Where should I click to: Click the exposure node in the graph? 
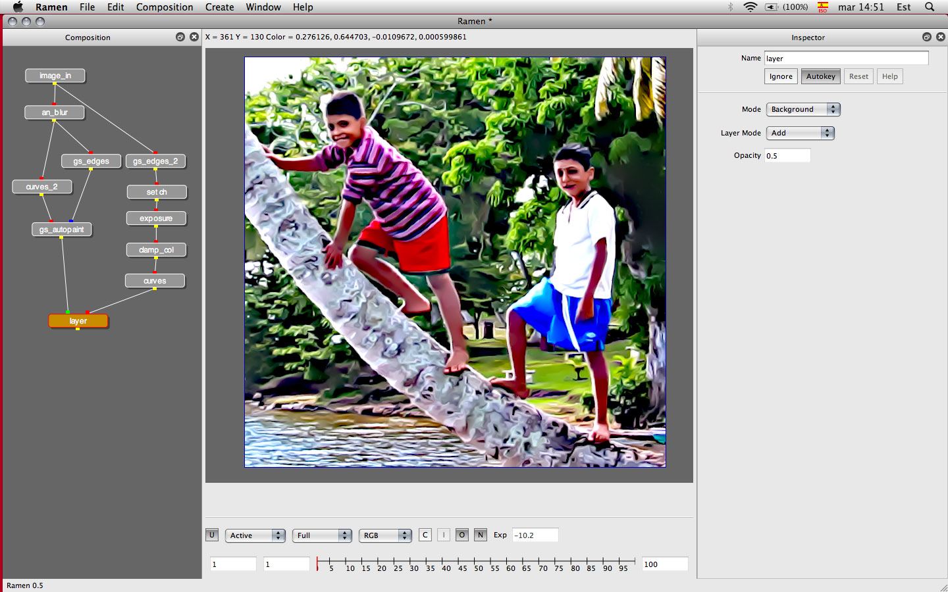click(x=156, y=218)
